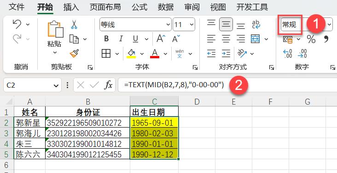Center text horizontally

click(226, 39)
